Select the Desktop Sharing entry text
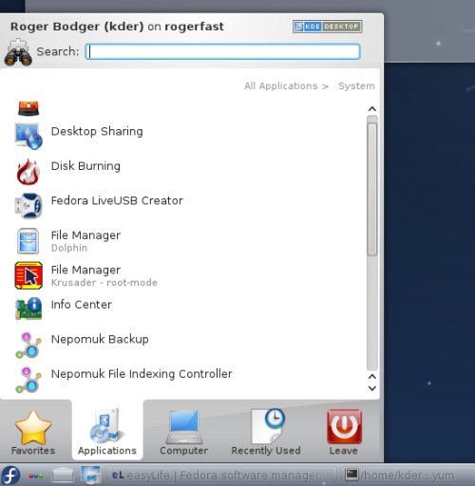Viewport: 475px width, 486px height. [97, 131]
